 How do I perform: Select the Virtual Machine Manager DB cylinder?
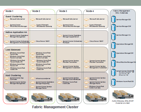[x=113, y=63]
